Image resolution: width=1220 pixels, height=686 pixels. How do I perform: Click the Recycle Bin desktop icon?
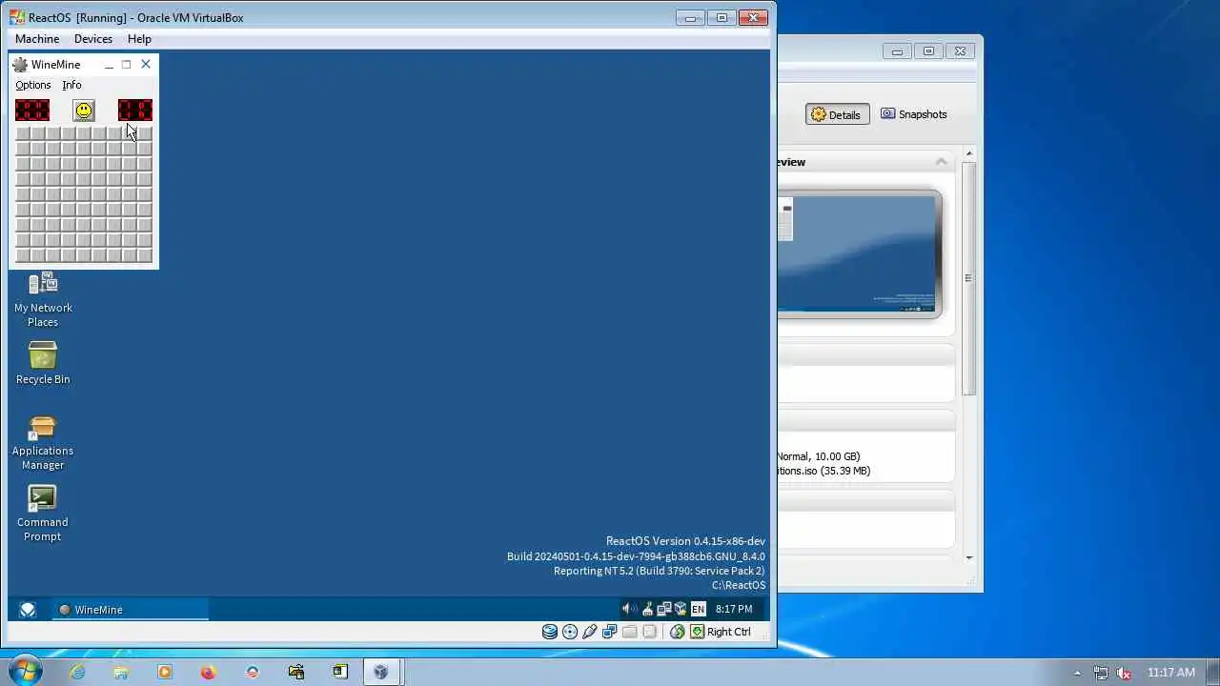click(43, 363)
